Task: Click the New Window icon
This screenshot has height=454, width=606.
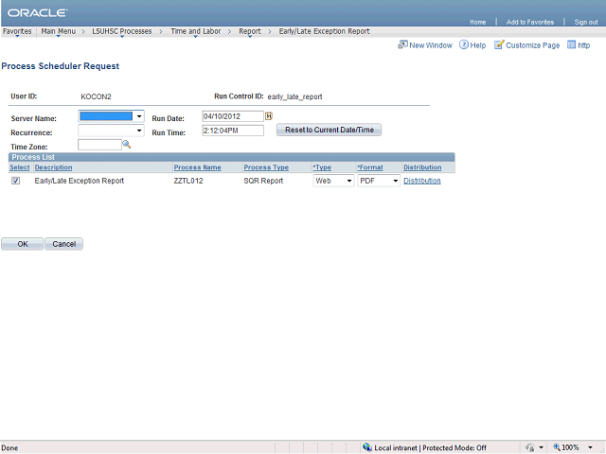Action: [x=402, y=44]
